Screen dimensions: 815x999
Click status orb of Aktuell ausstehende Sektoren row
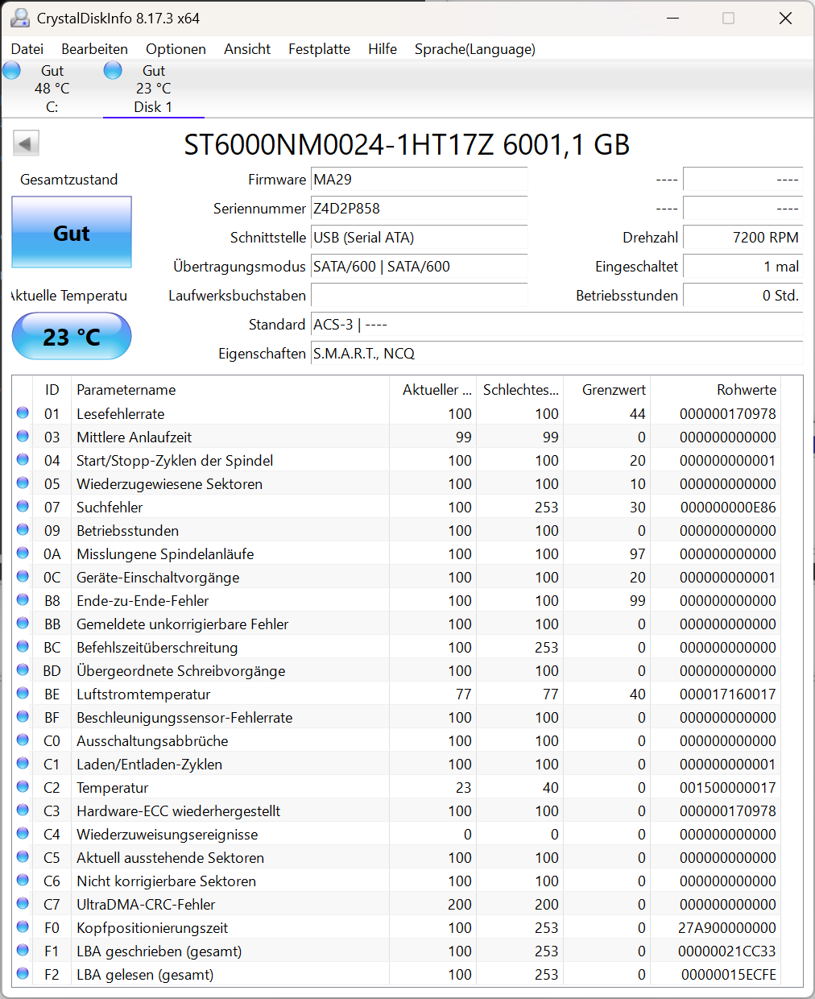(x=23, y=857)
